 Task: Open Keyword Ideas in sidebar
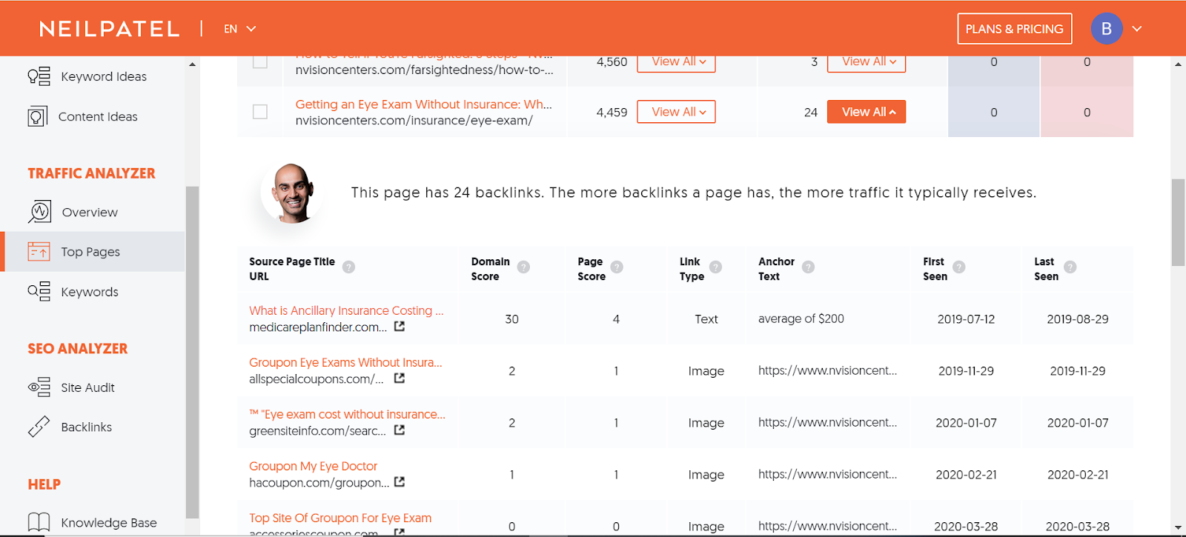pos(104,76)
